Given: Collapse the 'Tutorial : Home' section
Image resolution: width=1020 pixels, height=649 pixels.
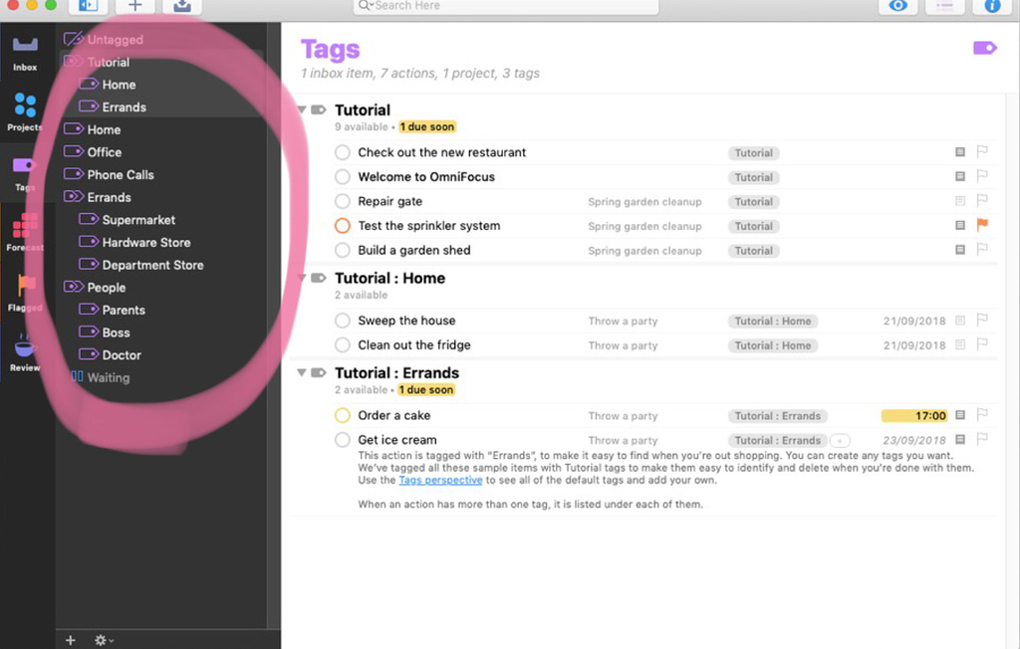Looking at the screenshot, I should (x=302, y=278).
